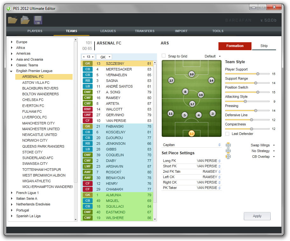290x241 pixels.
Task: Enable Snap to Grid checkbox
Action: [164, 56]
